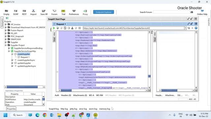
Task: Click the Search Forum input field
Action: tap(171, 12)
